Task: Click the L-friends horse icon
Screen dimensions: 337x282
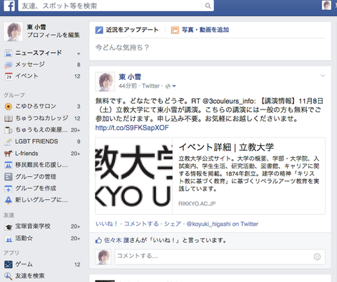Action: tap(8, 154)
